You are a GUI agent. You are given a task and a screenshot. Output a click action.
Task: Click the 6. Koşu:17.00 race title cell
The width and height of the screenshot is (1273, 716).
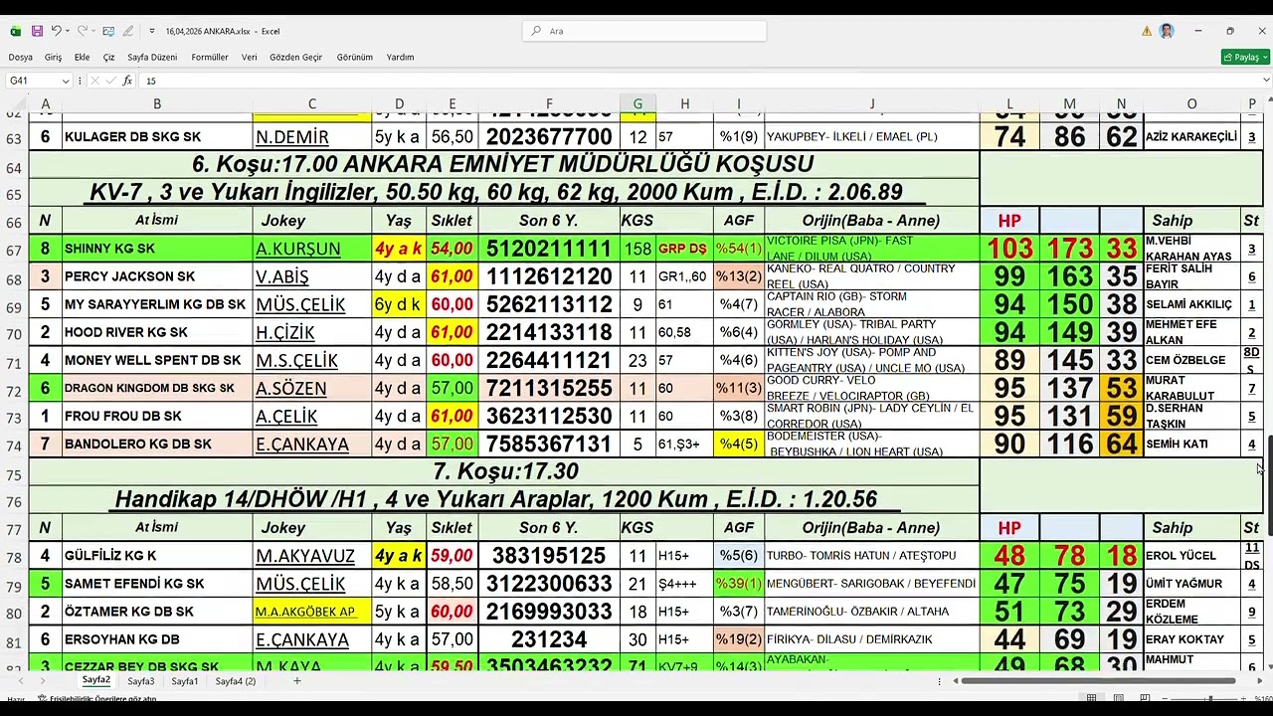click(x=503, y=164)
